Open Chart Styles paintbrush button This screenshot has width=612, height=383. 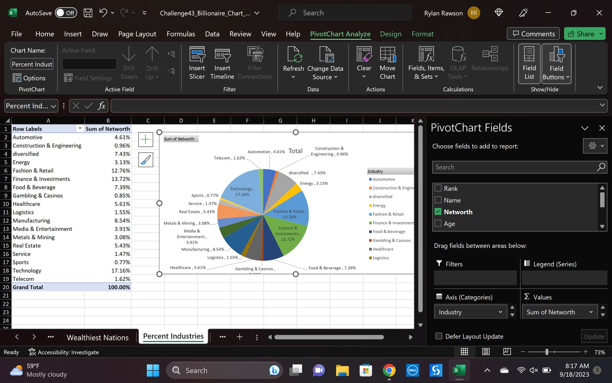pyautogui.click(x=146, y=160)
